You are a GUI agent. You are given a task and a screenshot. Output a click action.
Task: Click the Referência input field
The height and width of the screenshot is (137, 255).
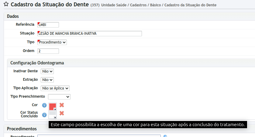pyautogui.click(x=48, y=25)
